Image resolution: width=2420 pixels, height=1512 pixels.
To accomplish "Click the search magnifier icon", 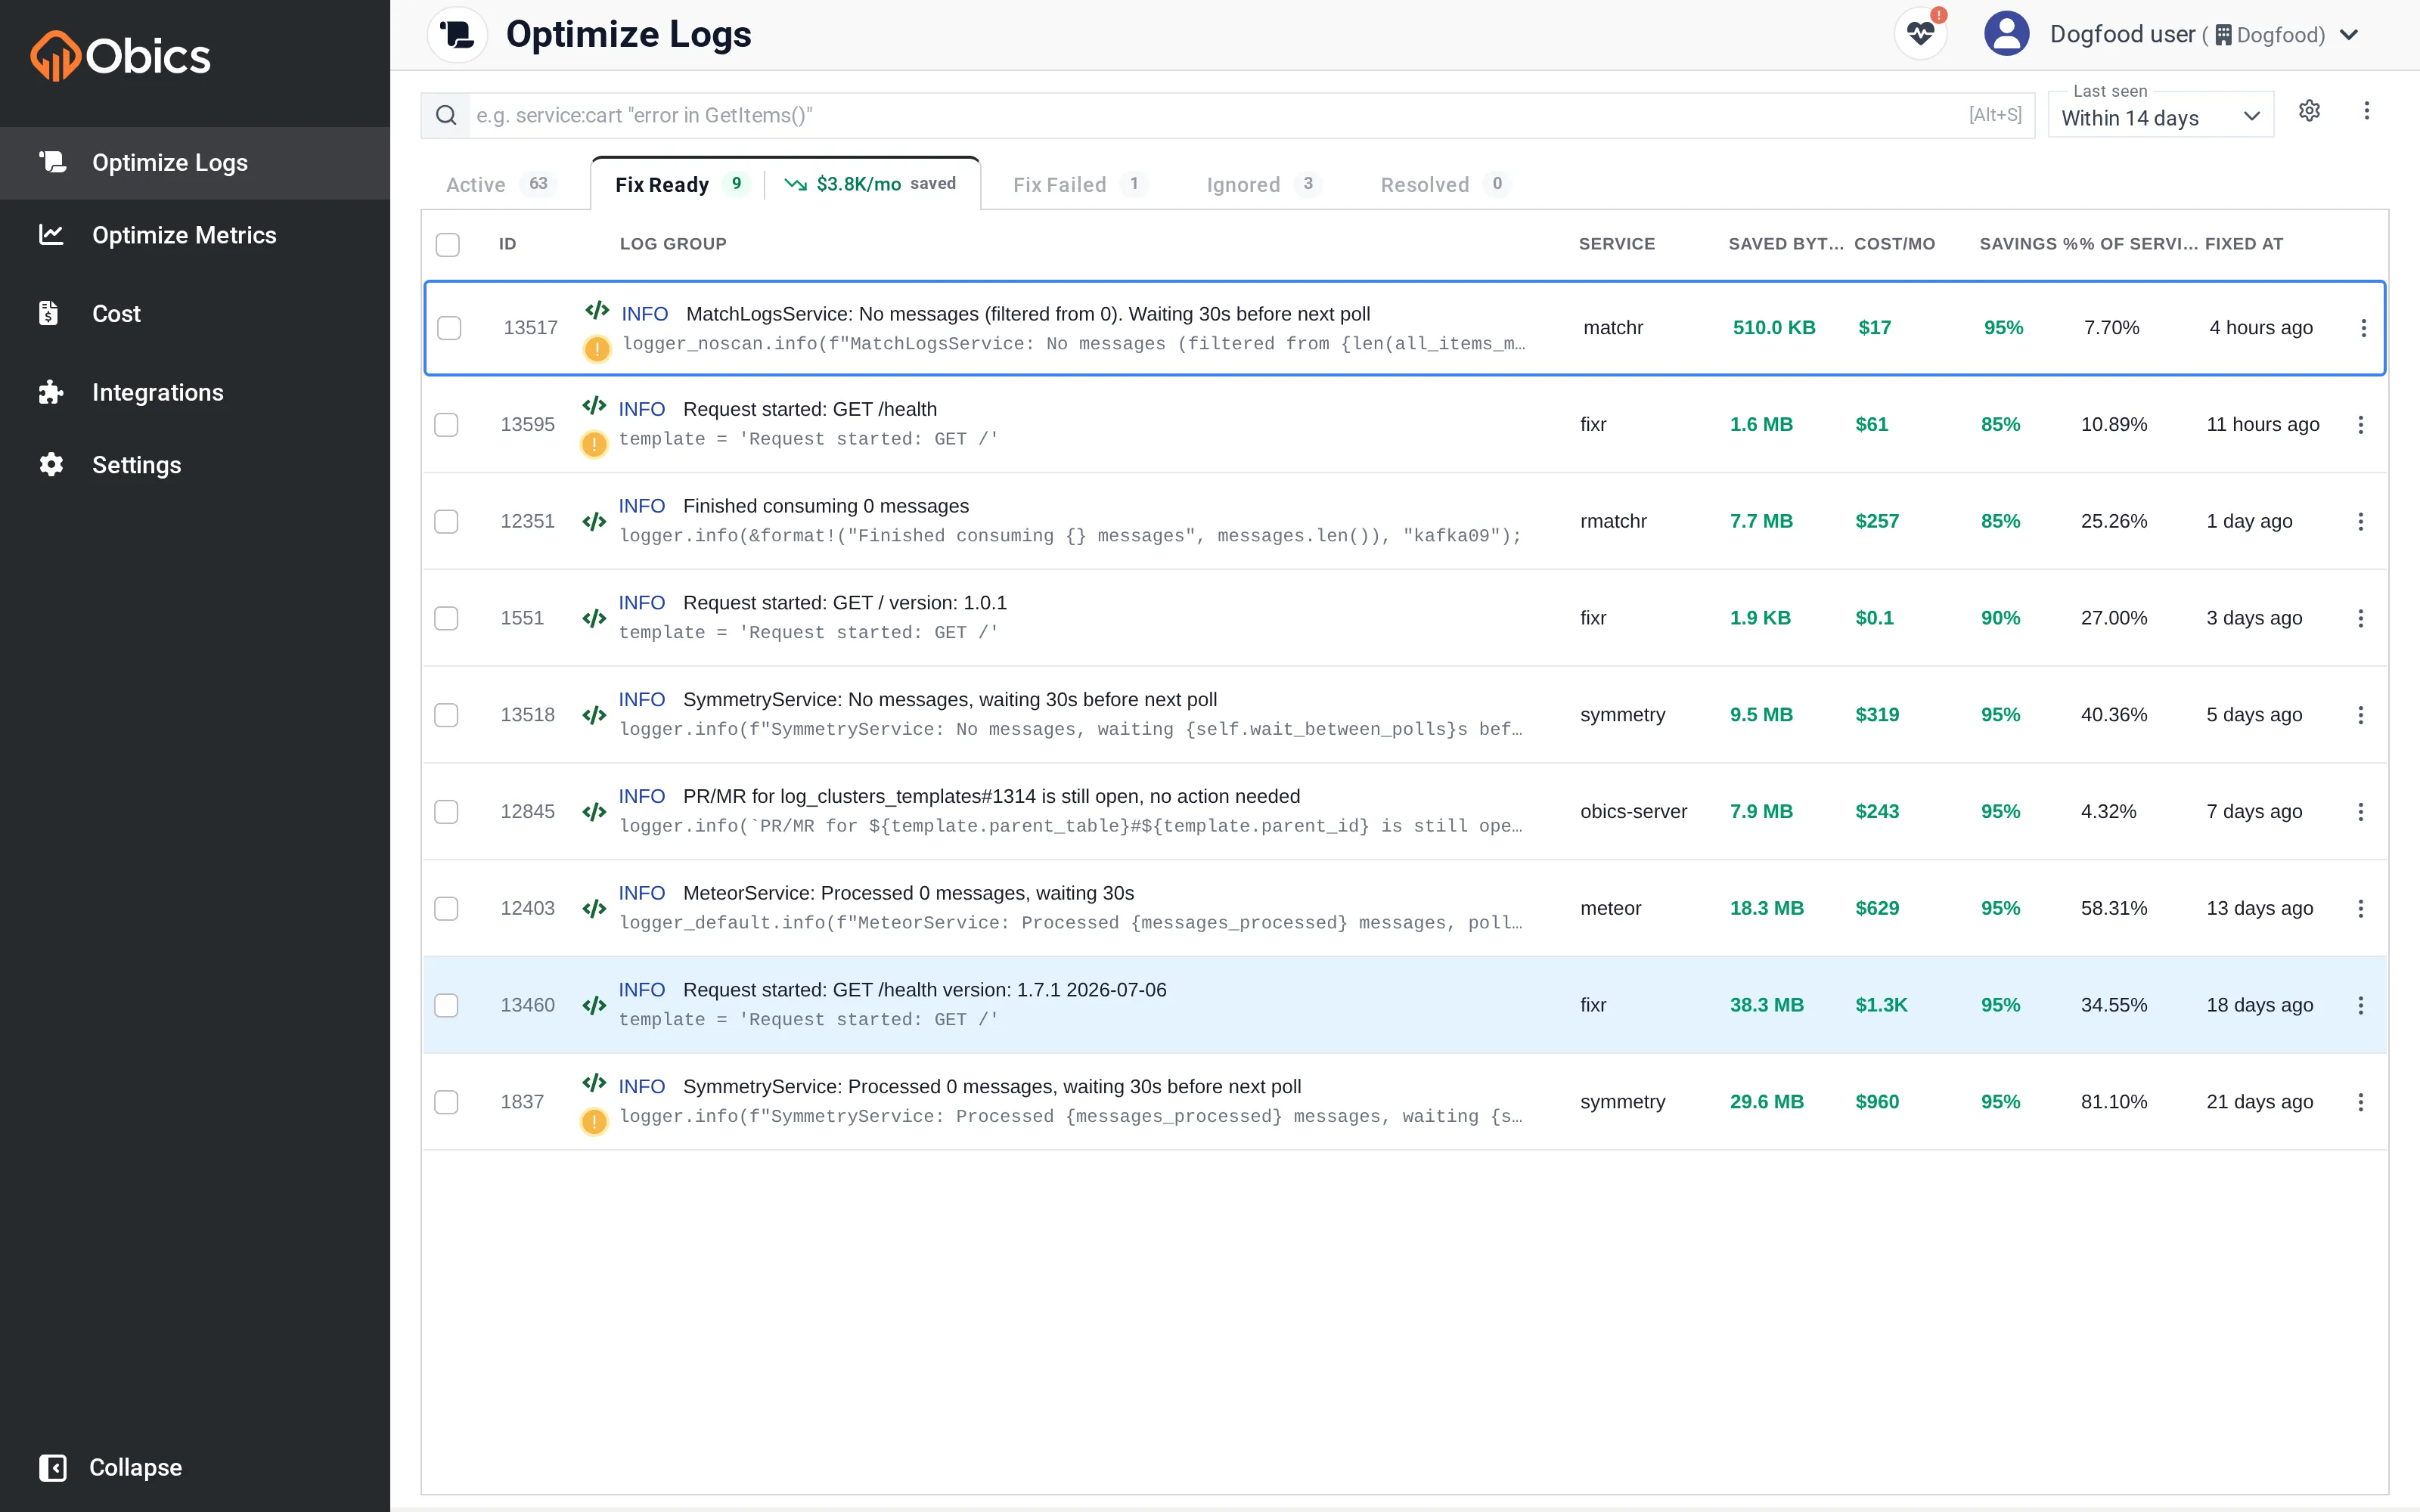I will [446, 116].
